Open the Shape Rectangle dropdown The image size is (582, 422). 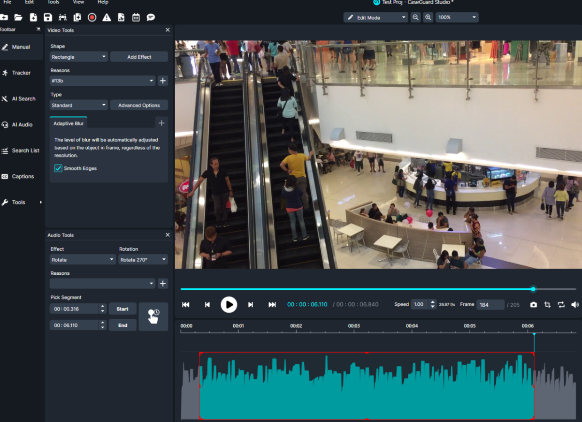point(79,57)
